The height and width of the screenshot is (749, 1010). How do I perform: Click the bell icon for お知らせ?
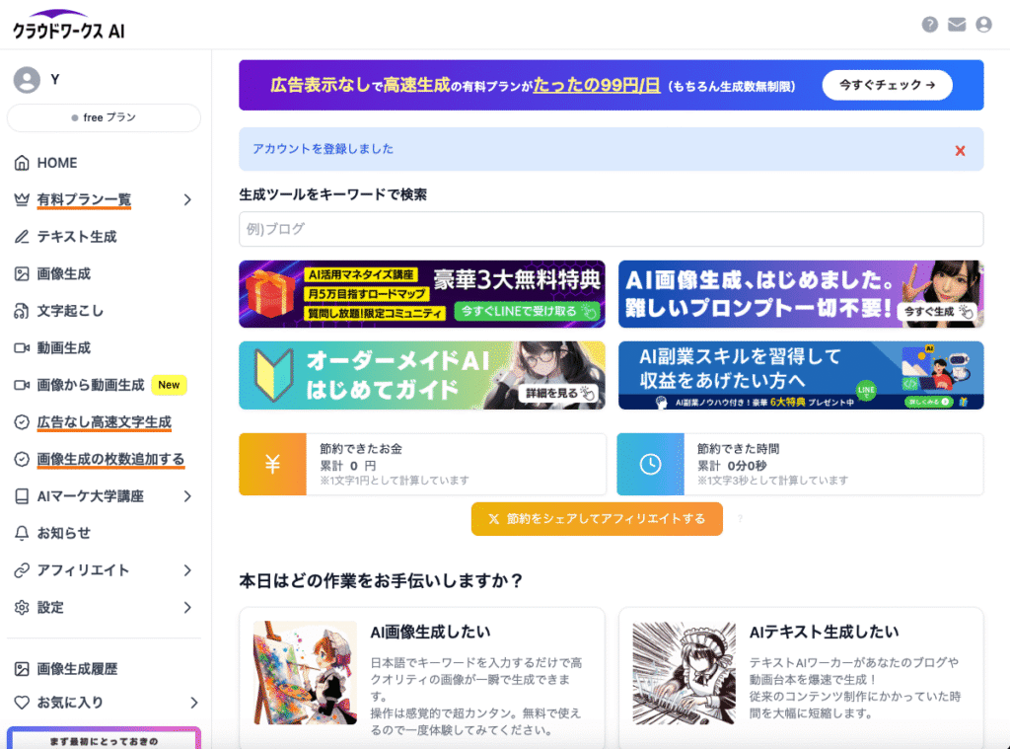point(22,533)
